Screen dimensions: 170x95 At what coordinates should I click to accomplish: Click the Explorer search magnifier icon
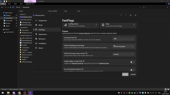coord(167,7)
